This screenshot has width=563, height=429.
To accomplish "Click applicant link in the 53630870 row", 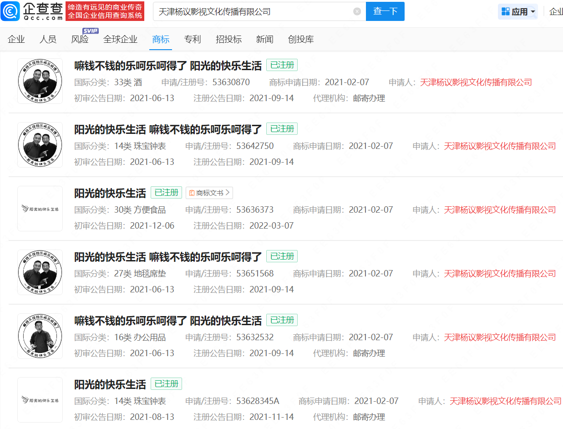I will pyautogui.click(x=476, y=82).
